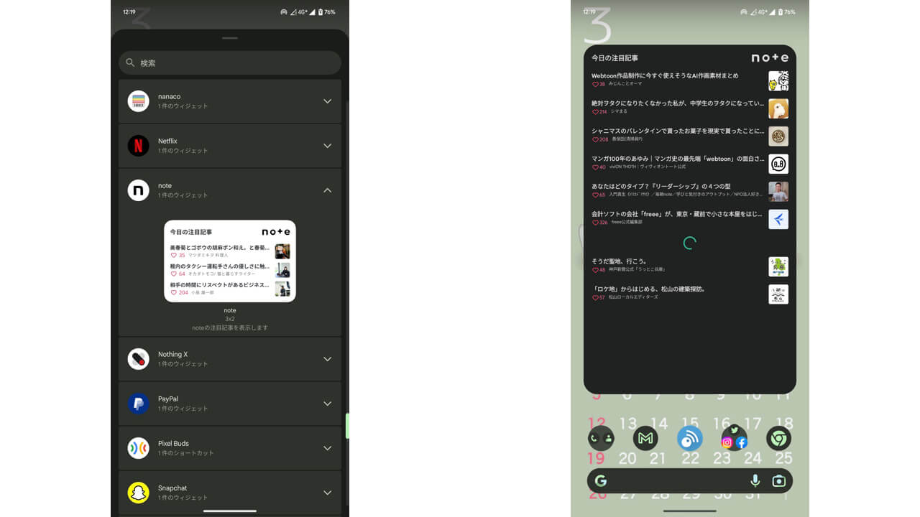Tap the Google G logo in search bar
Viewport: 920px width, 517px height.
point(601,480)
